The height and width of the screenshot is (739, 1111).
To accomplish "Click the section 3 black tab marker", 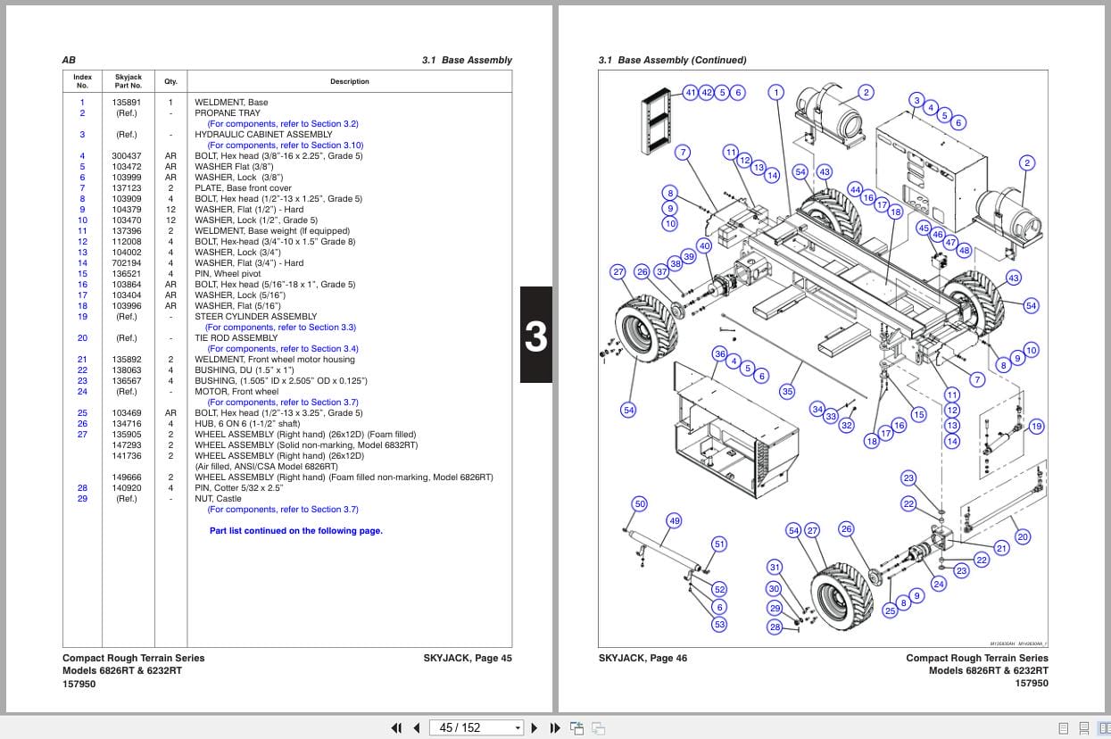I will point(535,336).
